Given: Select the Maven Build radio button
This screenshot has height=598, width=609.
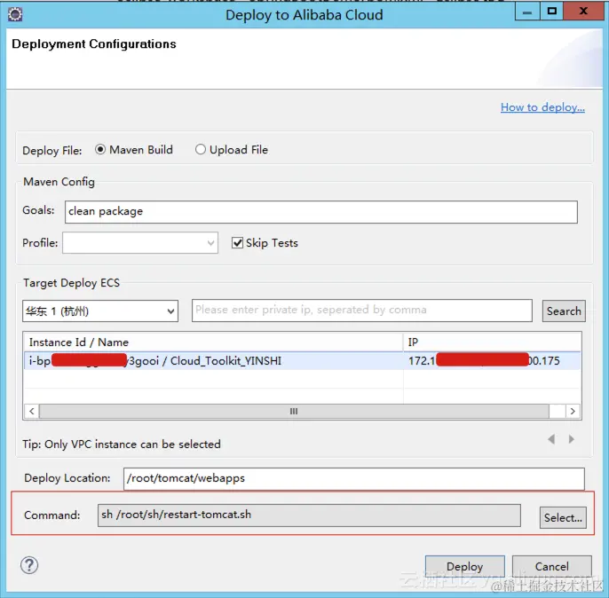Looking at the screenshot, I should pyautogui.click(x=100, y=149).
